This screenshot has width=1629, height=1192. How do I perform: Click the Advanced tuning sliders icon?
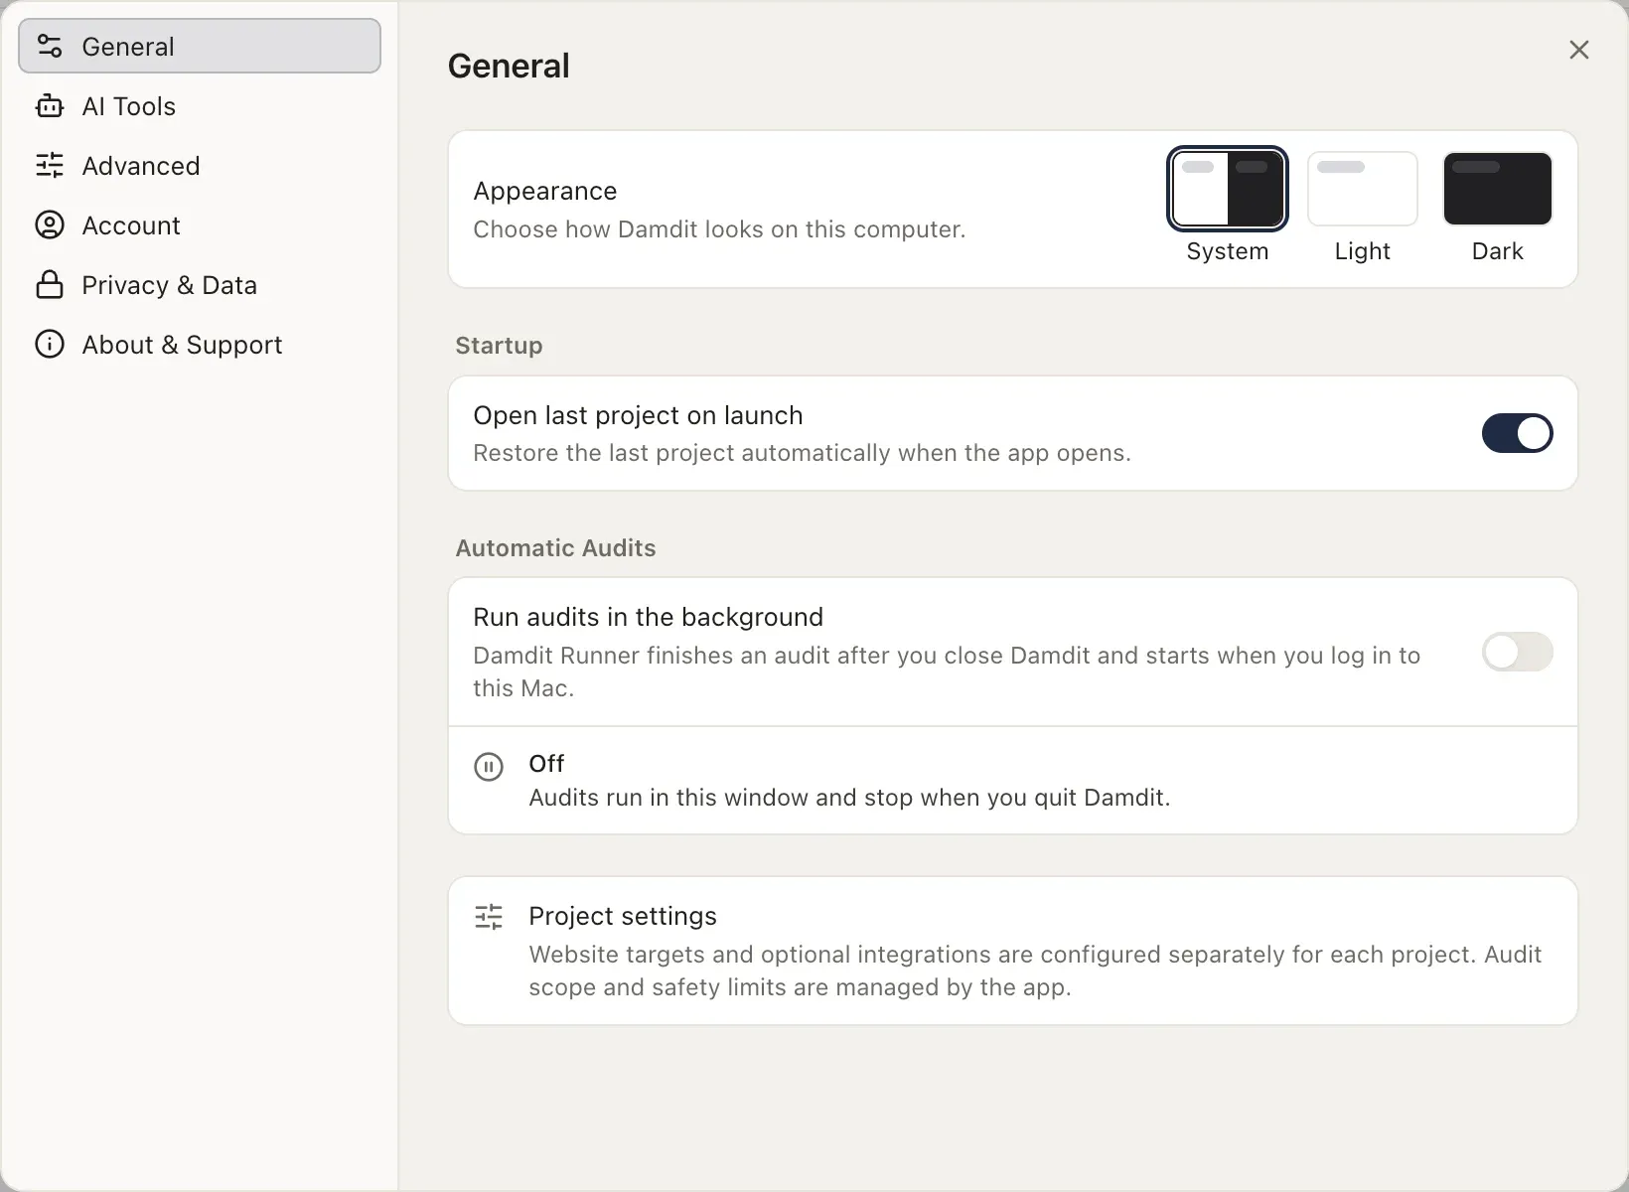click(x=50, y=165)
